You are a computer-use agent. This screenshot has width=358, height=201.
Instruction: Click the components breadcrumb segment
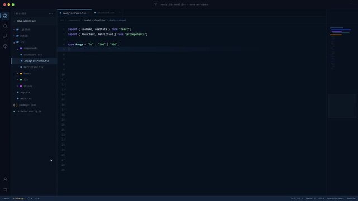click(x=74, y=20)
